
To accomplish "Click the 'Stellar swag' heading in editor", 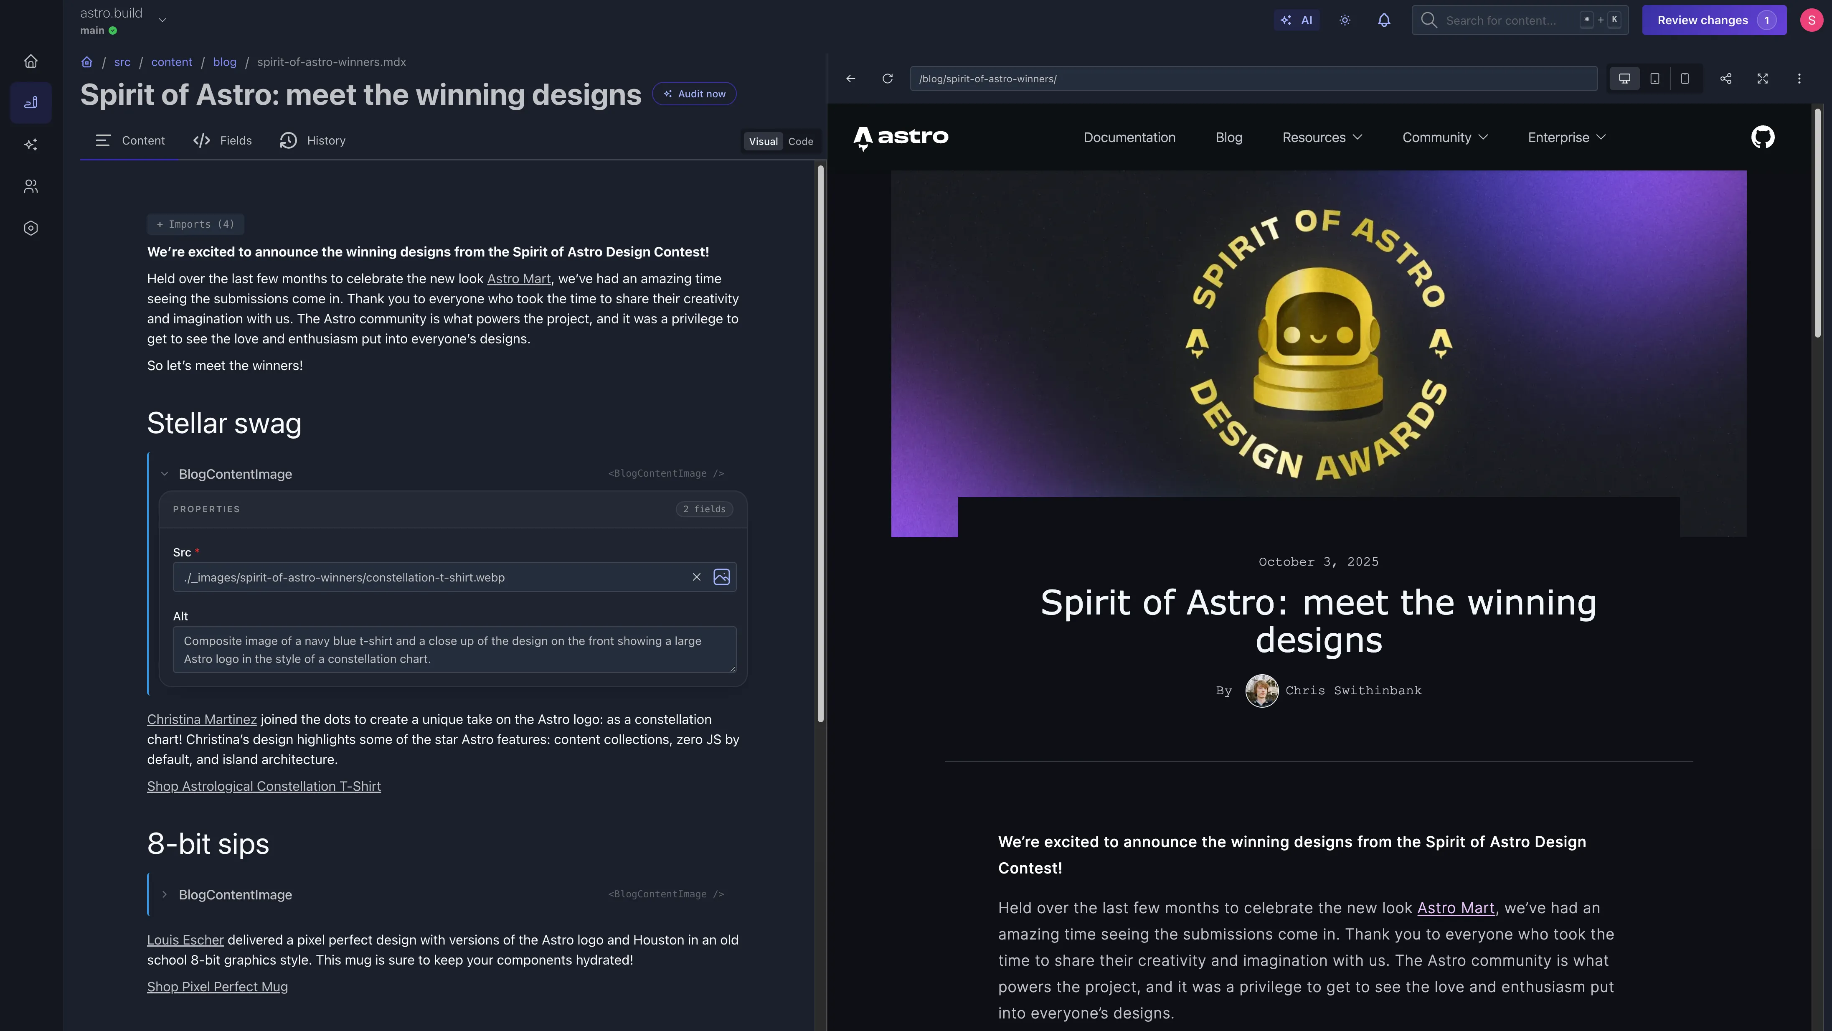I will click(x=224, y=423).
